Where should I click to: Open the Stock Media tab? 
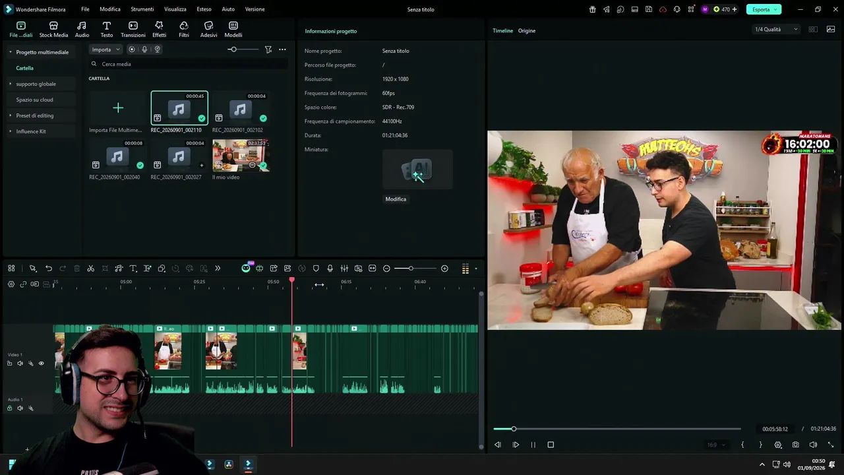[x=53, y=29]
